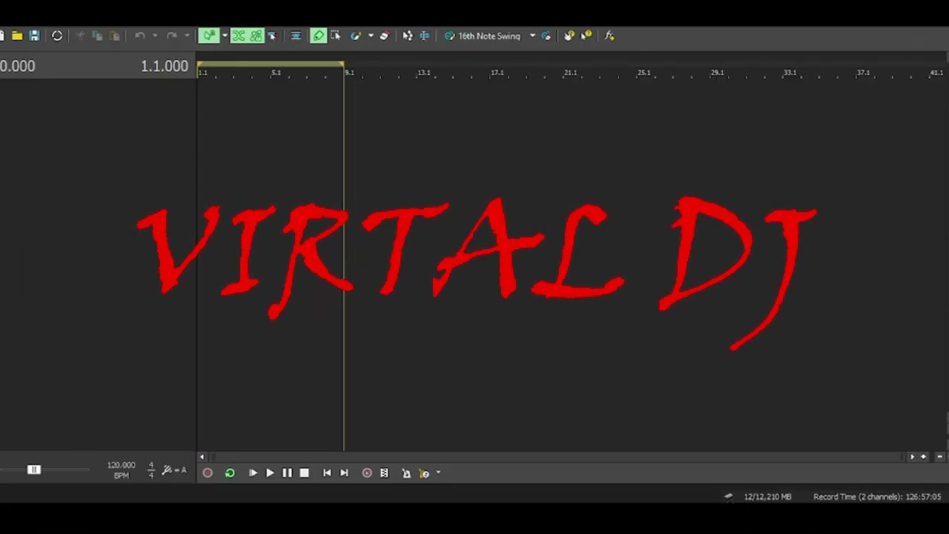Click the blue bar icon before the Draw tool
Image resolution: width=949 pixels, height=534 pixels.
[x=295, y=36]
